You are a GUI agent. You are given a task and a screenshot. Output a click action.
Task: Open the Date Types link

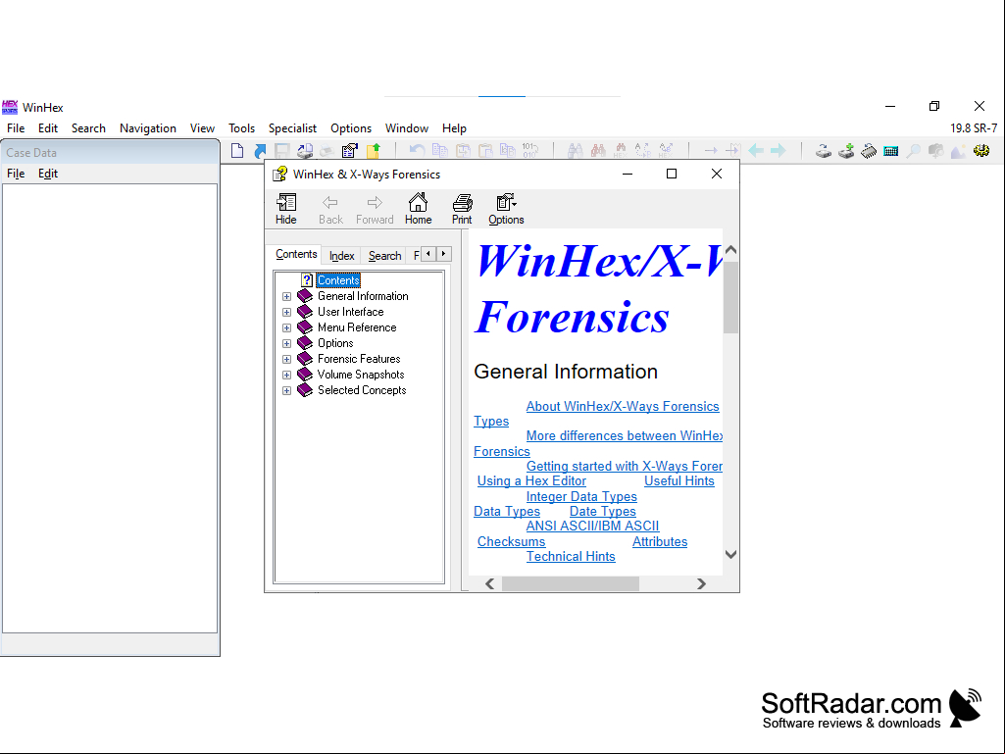(602, 511)
